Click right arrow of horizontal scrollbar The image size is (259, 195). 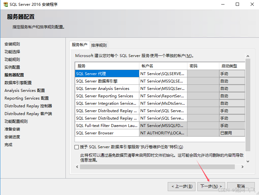coord(242,167)
